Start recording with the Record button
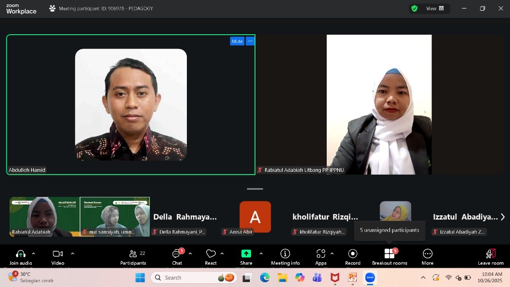 click(x=353, y=257)
